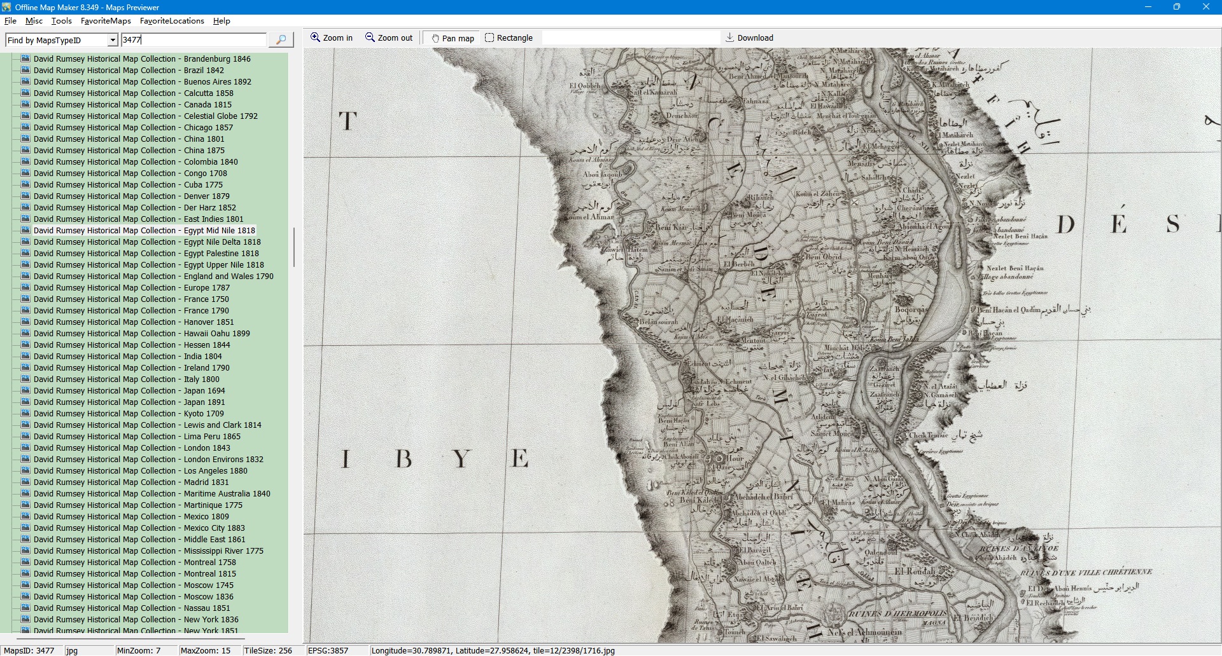1222x656 pixels.
Task: Click the map icon beside Cuba 1775
Action: [25, 185]
